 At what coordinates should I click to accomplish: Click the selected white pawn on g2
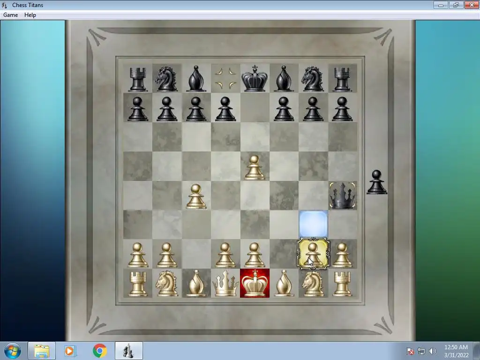coord(313,254)
